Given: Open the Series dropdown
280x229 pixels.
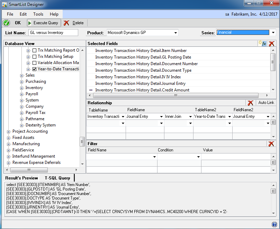Looking at the screenshot, I should point(273,32).
